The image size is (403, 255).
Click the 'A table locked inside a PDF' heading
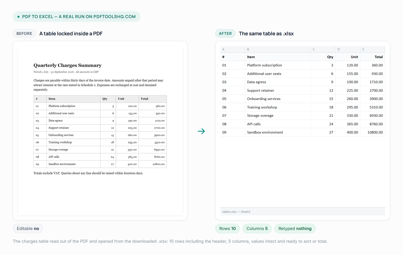[71, 33]
